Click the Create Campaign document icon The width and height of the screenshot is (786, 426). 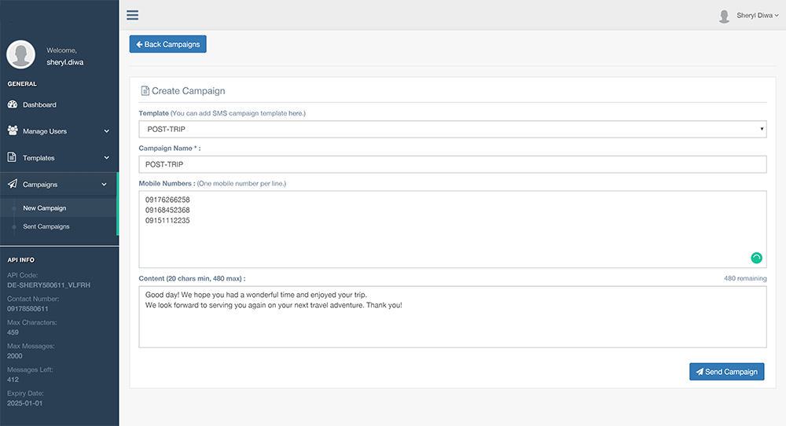pyautogui.click(x=145, y=90)
